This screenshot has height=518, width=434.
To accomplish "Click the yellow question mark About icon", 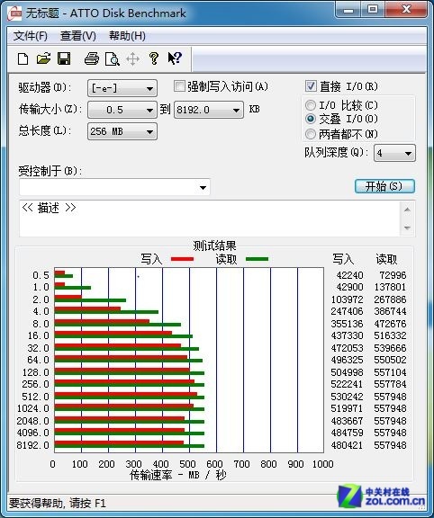I will click(x=153, y=58).
